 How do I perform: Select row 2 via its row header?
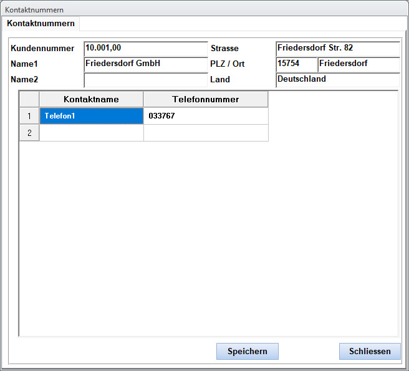29,133
